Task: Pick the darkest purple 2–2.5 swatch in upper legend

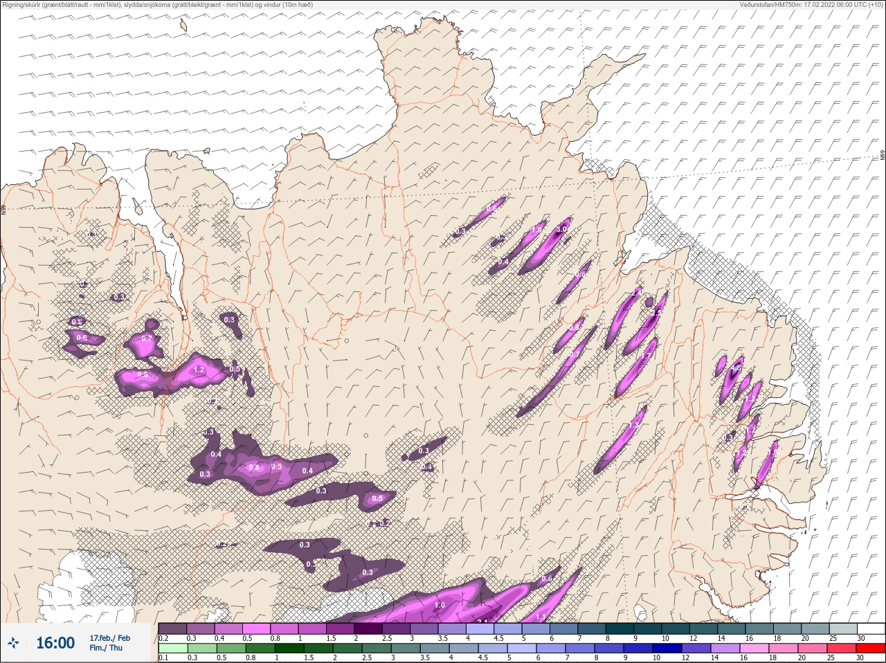Action: pyautogui.click(x=370, y=628)
